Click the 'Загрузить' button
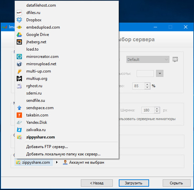 [x=134, y=183]
